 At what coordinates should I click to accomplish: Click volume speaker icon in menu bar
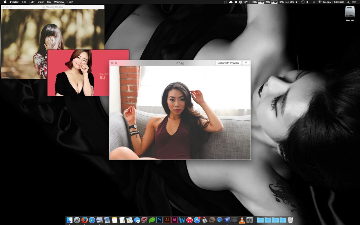click(x=307, y=2)
